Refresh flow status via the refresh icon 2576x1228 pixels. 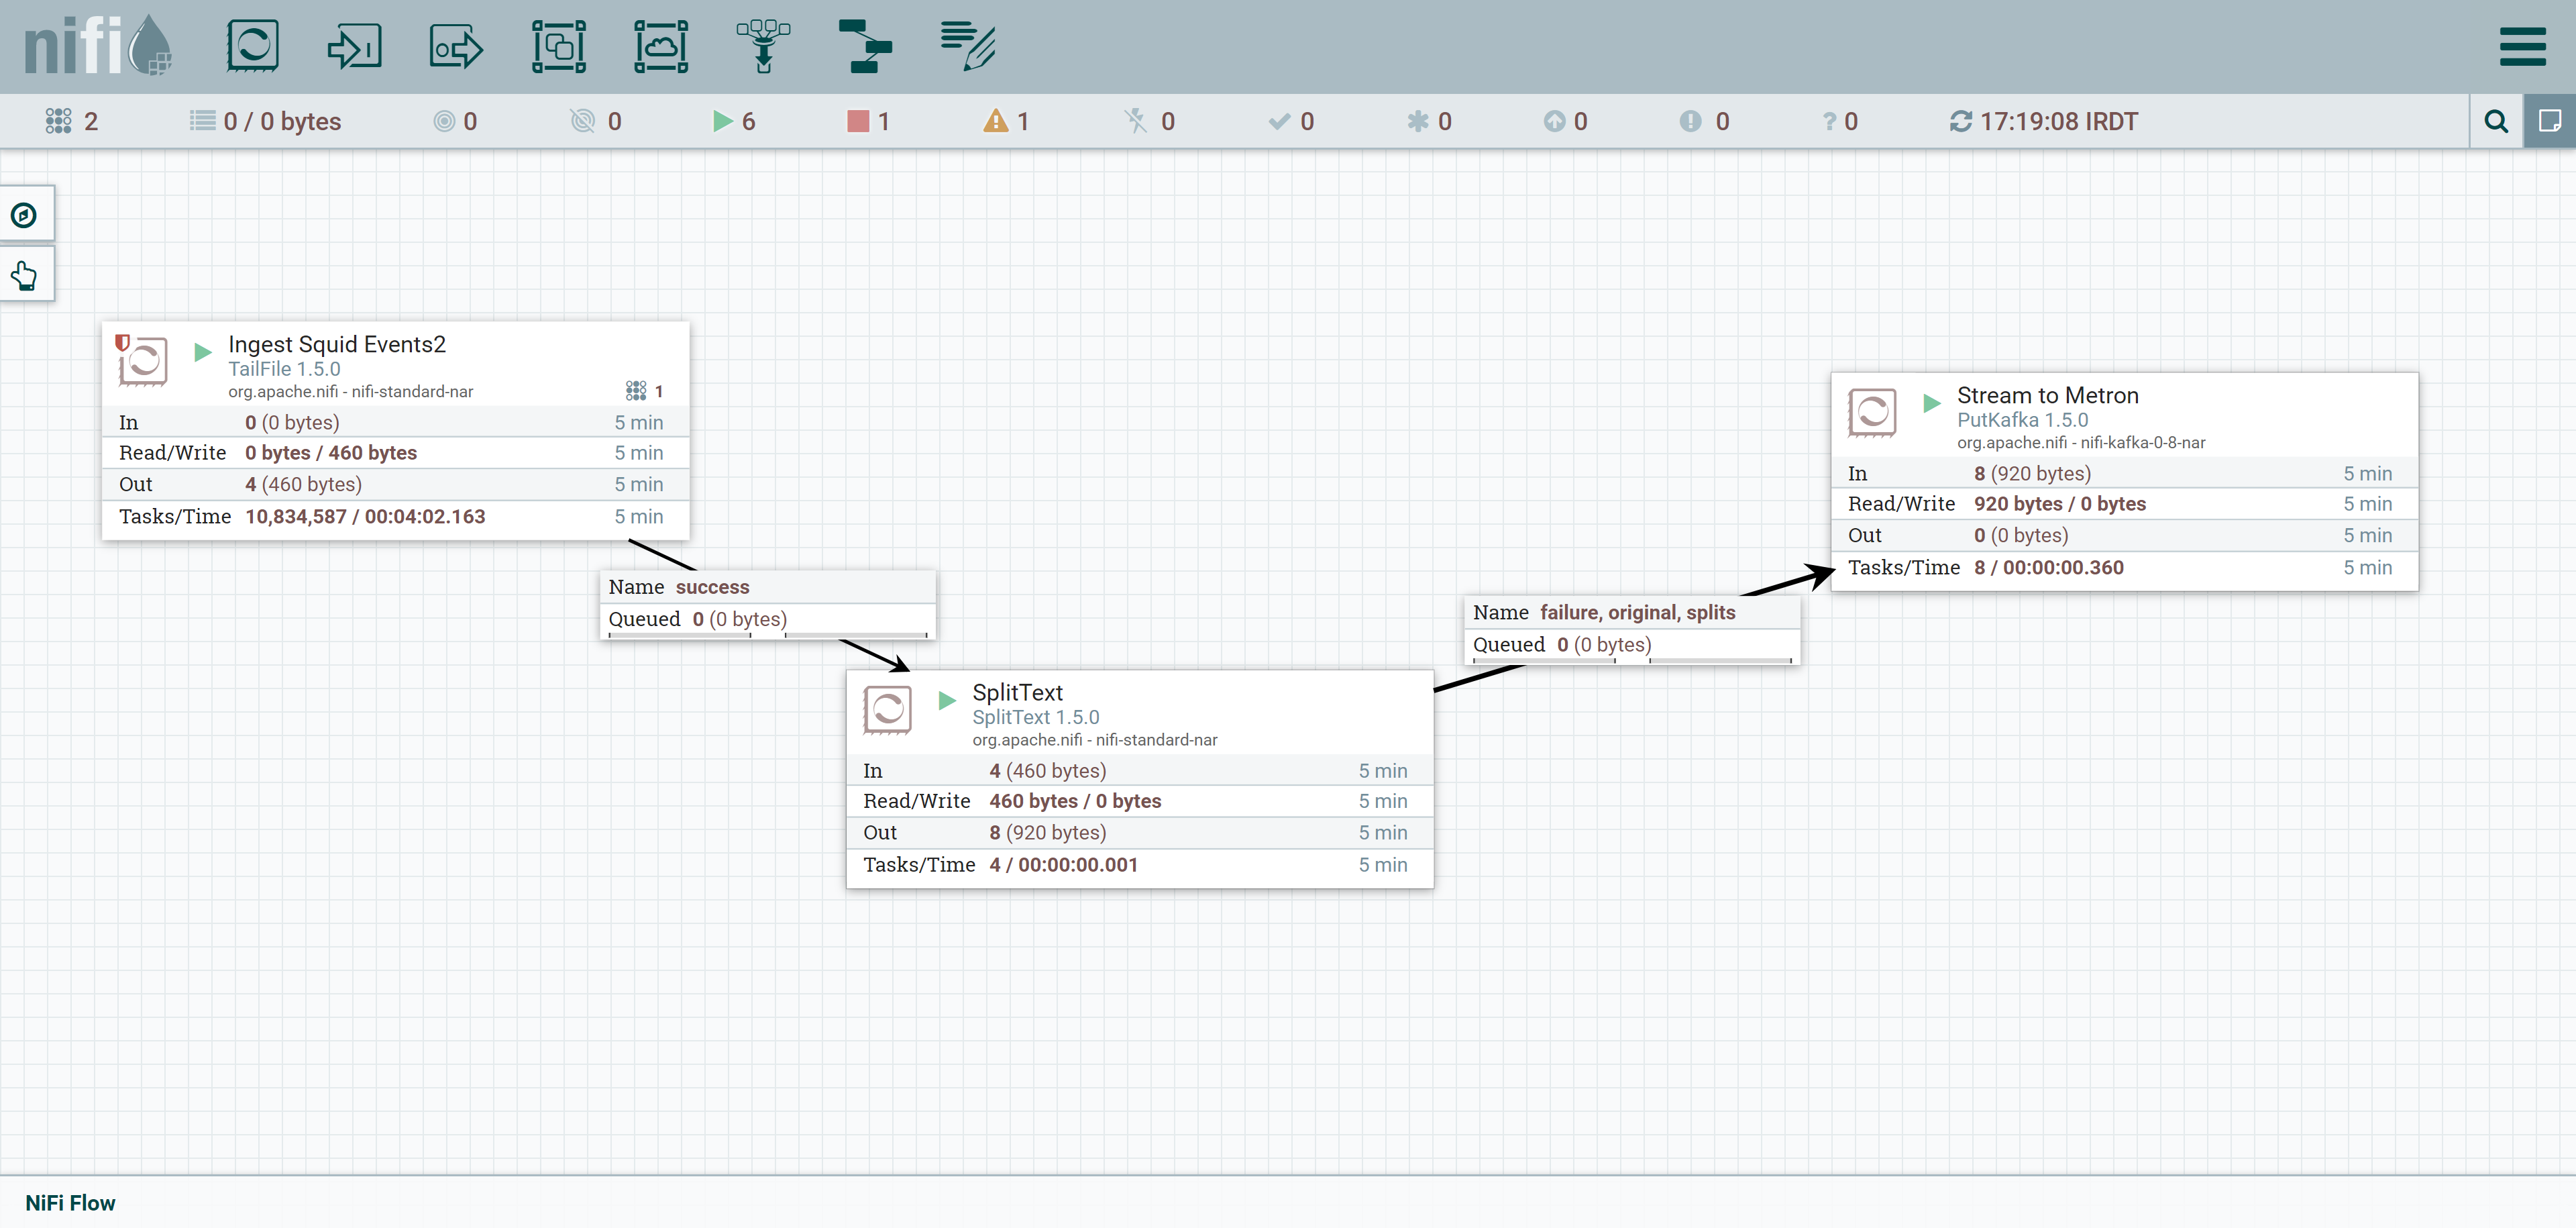pos(1961,121)
